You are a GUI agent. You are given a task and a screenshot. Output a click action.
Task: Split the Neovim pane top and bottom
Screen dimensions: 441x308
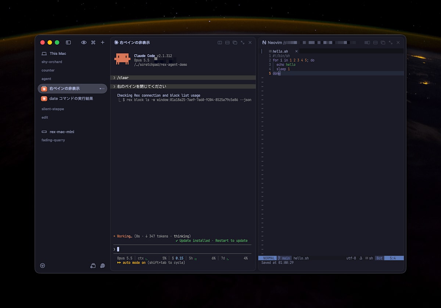tap(376, 43)
